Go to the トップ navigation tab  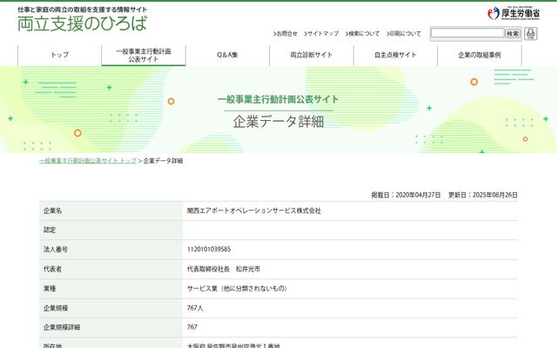[60, 55]
